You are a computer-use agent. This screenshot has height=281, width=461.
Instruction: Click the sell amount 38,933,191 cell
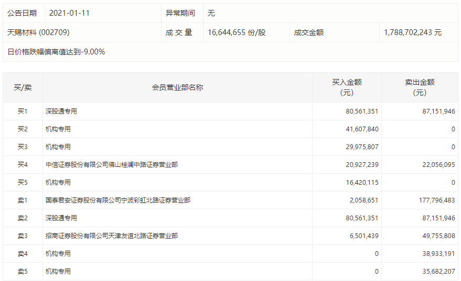click(434, 254)
